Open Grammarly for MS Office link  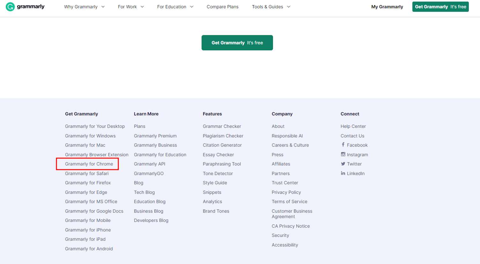point(91,202)
